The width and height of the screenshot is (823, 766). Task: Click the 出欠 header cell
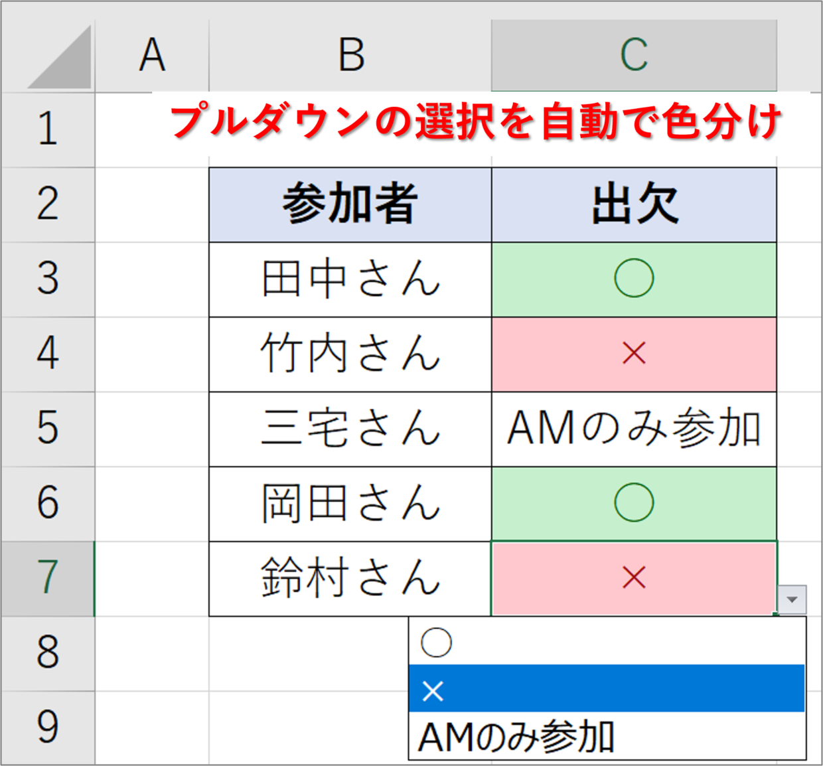point(635,204)
